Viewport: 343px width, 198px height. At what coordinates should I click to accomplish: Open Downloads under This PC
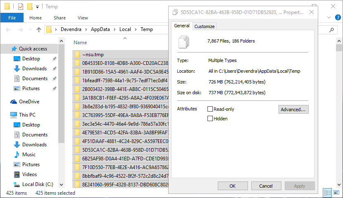coord(34,145)
